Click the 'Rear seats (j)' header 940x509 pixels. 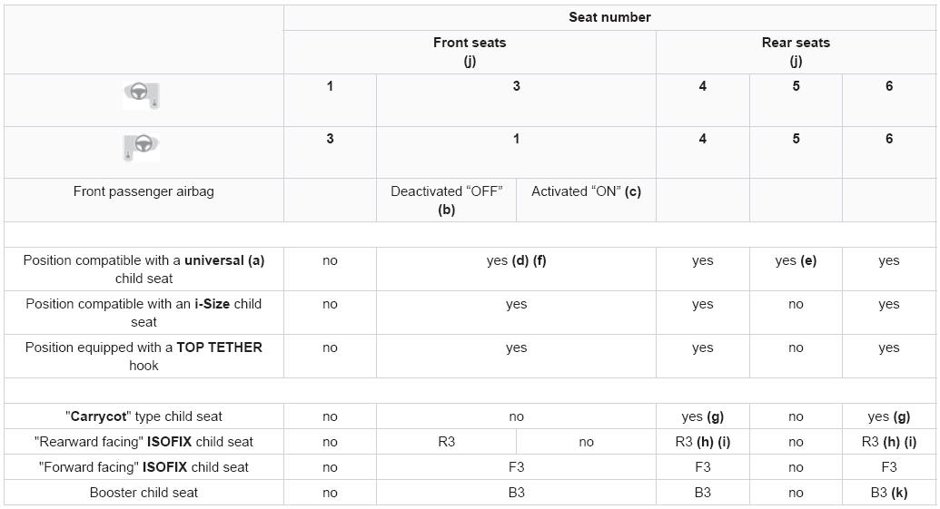[796, 52]
